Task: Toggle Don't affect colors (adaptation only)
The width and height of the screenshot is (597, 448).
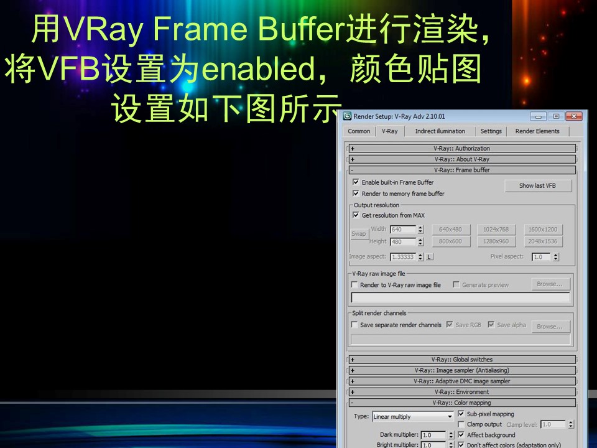Action: (461, 444)
